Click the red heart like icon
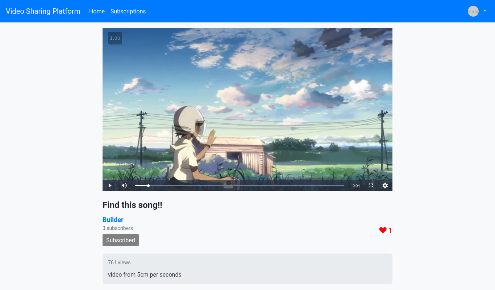The height and width of the screenshot is (290, 495). coord(383,230)
